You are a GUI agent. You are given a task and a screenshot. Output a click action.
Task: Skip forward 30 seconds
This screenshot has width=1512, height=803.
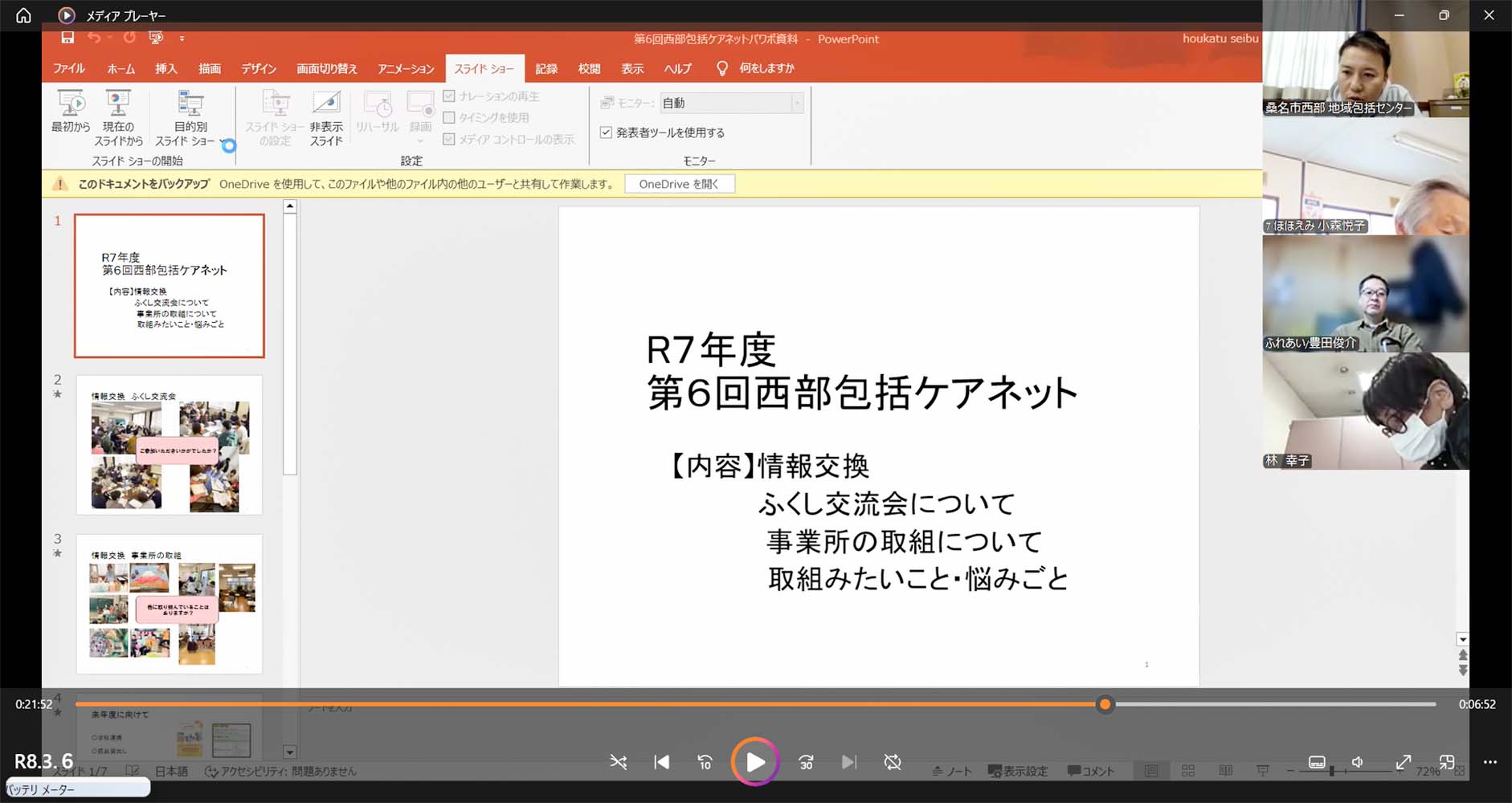tap(806, 762)
